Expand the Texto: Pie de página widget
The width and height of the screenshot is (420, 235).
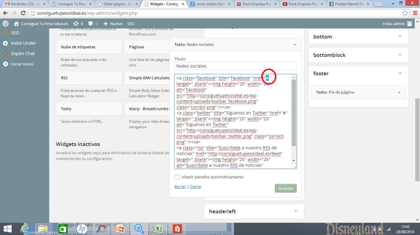(399, 92)
